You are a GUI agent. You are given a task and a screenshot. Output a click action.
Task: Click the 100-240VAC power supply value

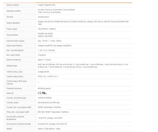tap(47, 29)
